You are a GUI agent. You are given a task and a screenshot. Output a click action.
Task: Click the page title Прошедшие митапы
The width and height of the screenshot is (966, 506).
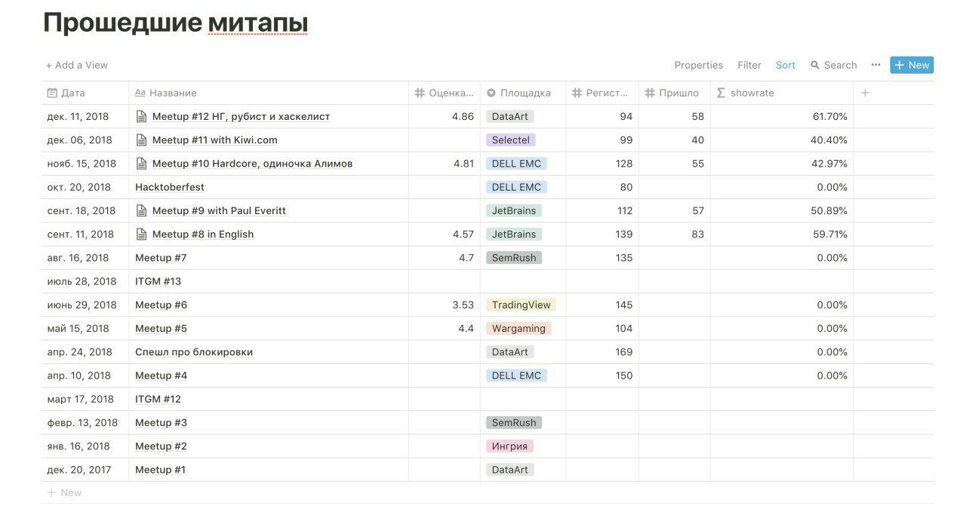pyautogui.click(x=175, y=23)
